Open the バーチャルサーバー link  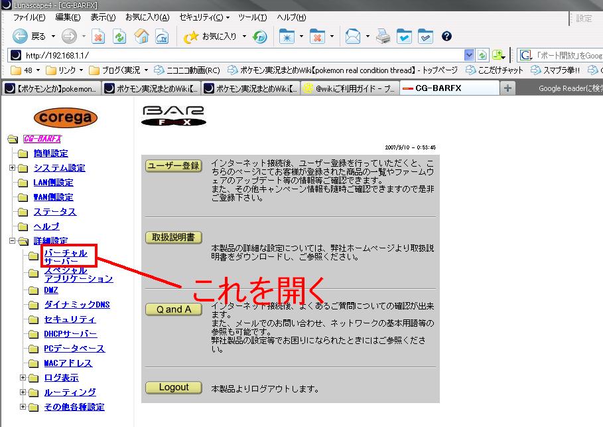pyautogui.click(x=66, y=258)
